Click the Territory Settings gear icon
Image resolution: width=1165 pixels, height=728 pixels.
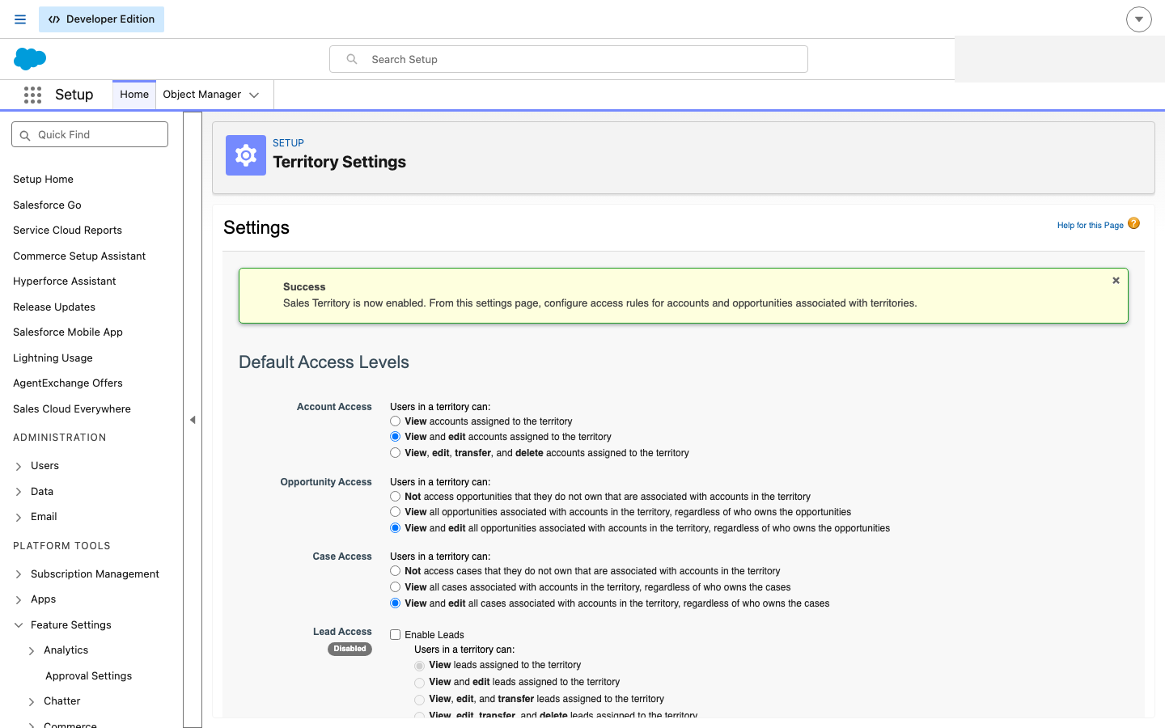coord(246,155)
